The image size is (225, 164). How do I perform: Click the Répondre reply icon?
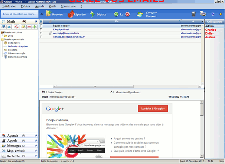point(71,14)
